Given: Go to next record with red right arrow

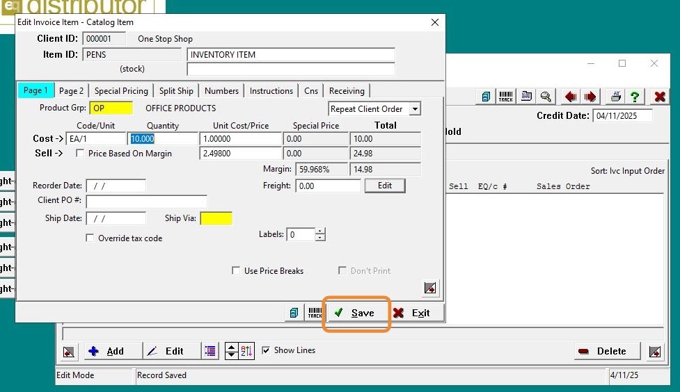Looking at the screenshot, I should point(590,97).
